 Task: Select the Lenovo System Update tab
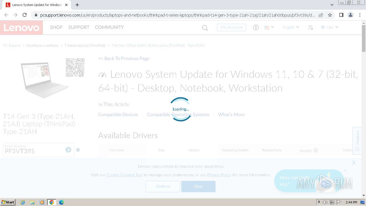pyautogui.click(x=37, y=5)
